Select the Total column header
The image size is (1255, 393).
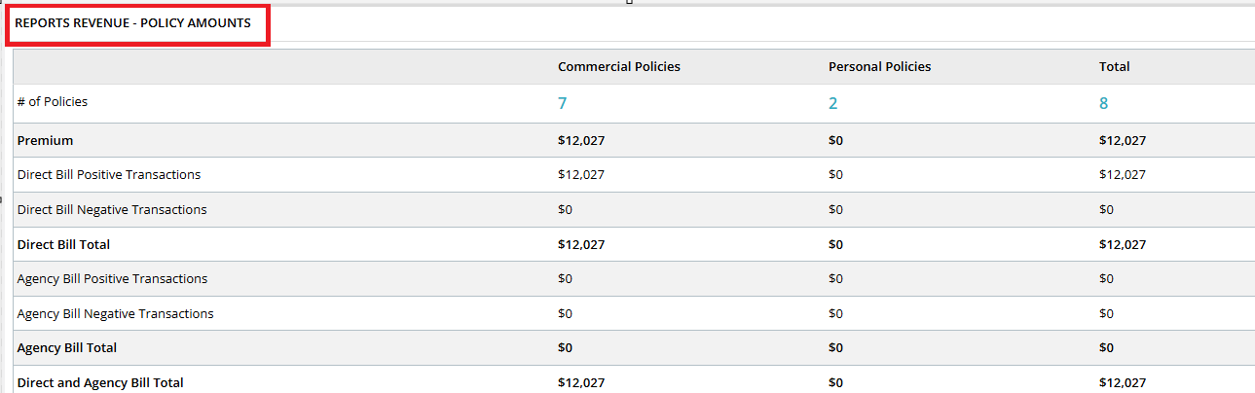click(1114, 67)
